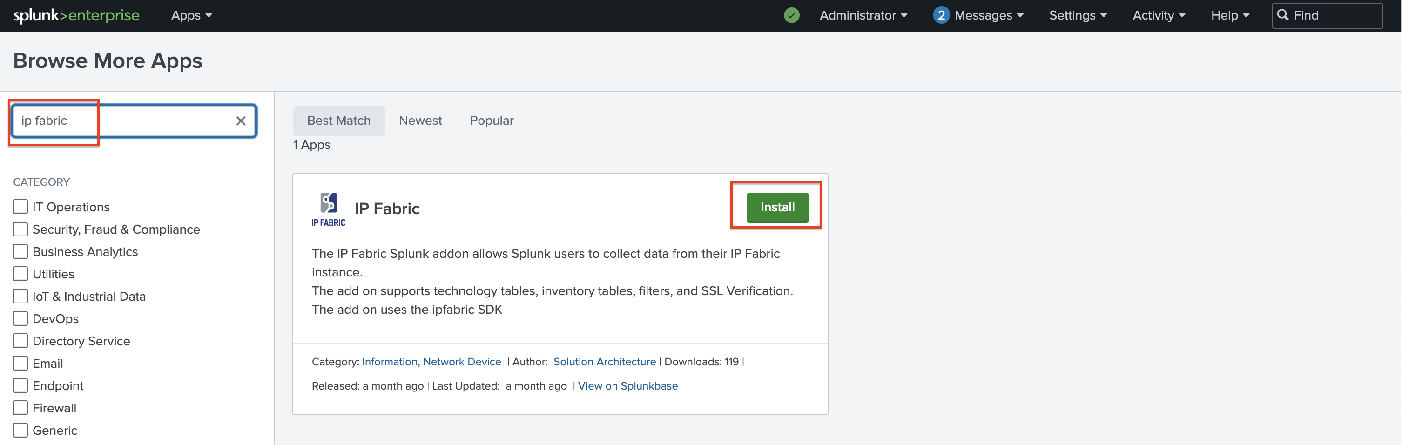The width and height of the screenshot is (1402, 445).
Task: Clear the search field with the X icon
Action: 241,121
